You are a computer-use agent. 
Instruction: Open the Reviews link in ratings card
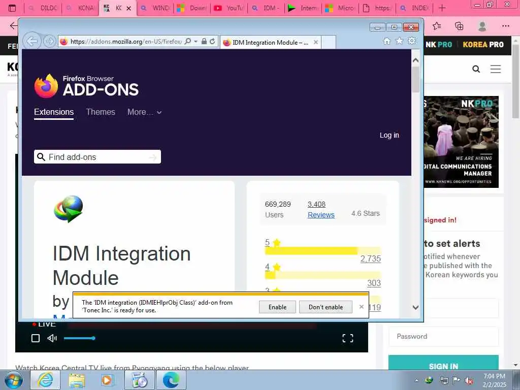(x=321, y=215)
